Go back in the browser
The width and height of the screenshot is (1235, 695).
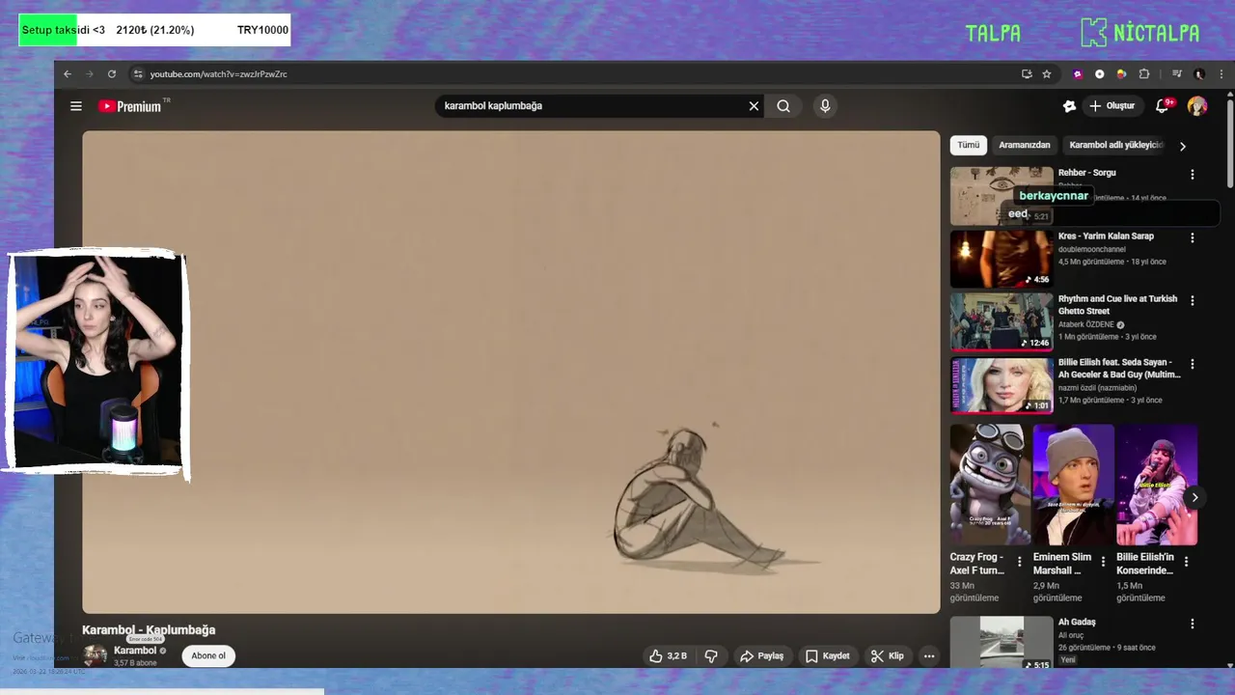(68, 74)
